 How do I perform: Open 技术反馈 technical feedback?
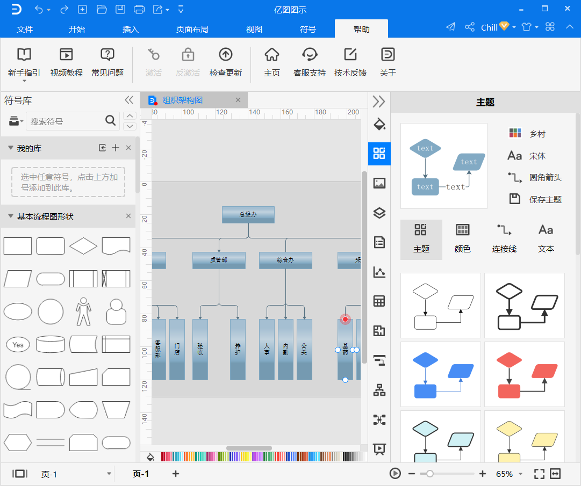(x=350, y=63)
